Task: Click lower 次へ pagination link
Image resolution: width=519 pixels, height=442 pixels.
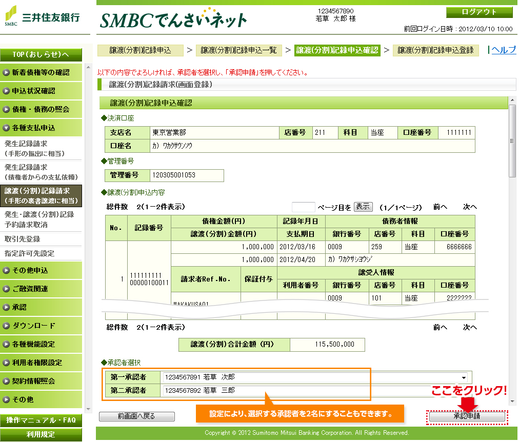Action: click(470, 327)
